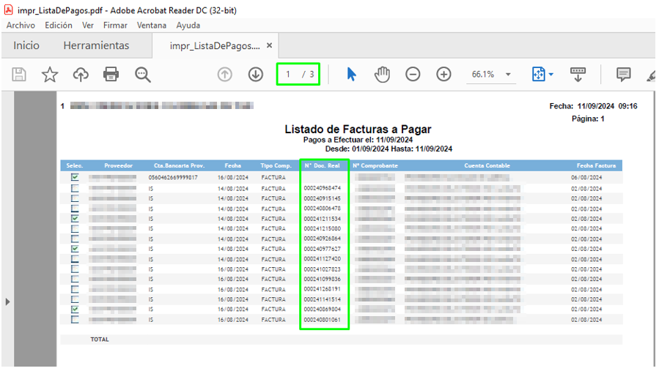
Task: Toggle checkbox for document 000241211534
Action: [x=75, y=219]
